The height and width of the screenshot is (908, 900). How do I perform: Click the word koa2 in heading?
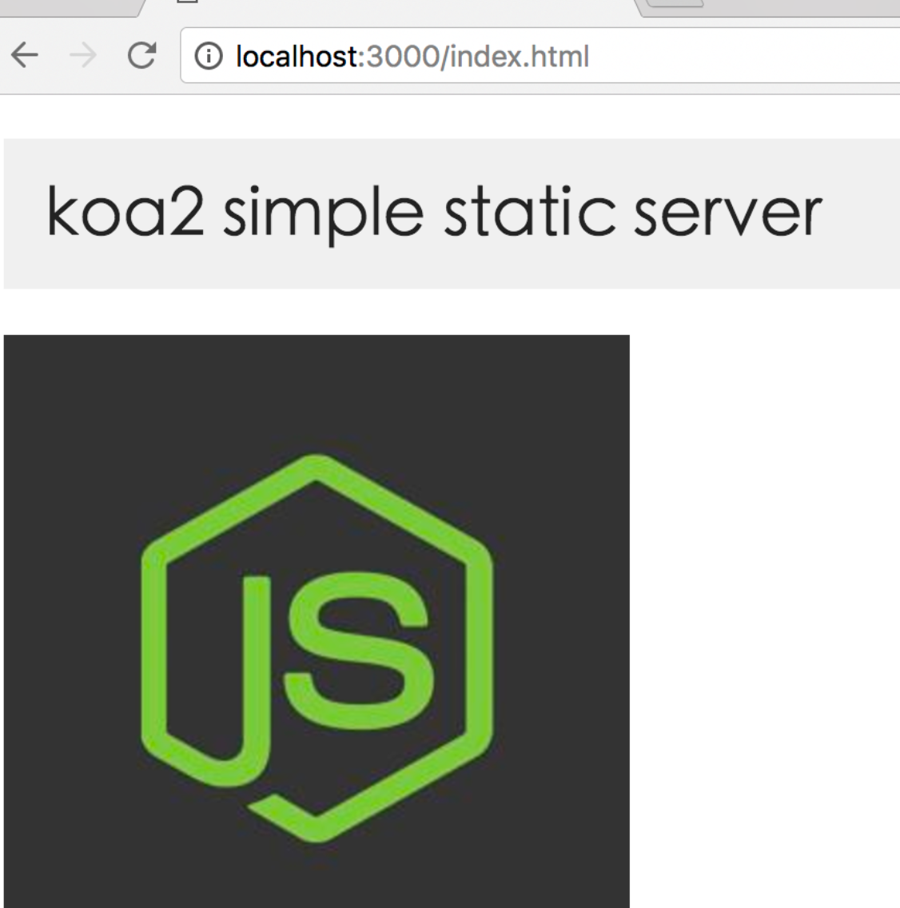pyautogui.click(x=125, y=213)
